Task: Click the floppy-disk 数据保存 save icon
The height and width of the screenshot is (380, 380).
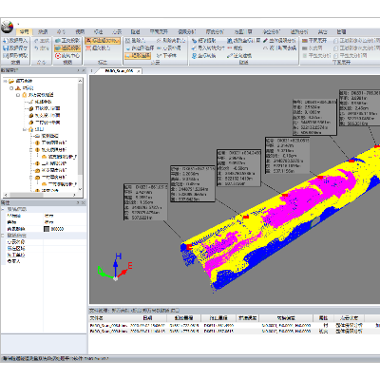Action: tap(6, 48)
